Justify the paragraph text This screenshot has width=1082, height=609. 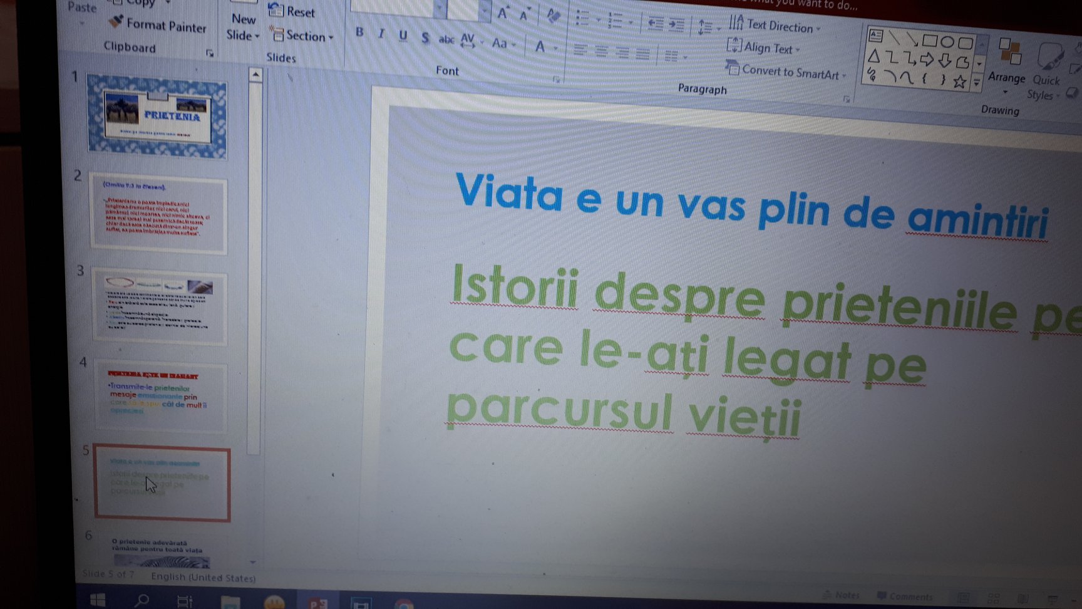point(642,54)
